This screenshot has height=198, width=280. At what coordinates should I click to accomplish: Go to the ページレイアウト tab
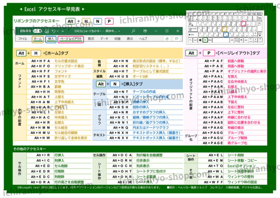(x=71, y=39)
